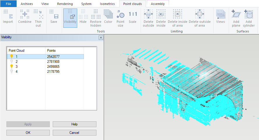Open the Assembly ribbon tab

point(158,4)
